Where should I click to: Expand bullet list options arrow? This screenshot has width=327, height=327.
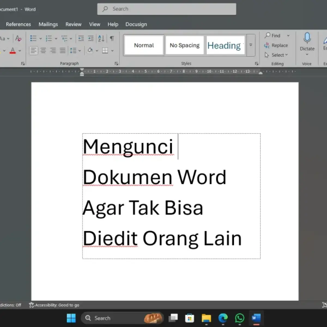(41, 39)
